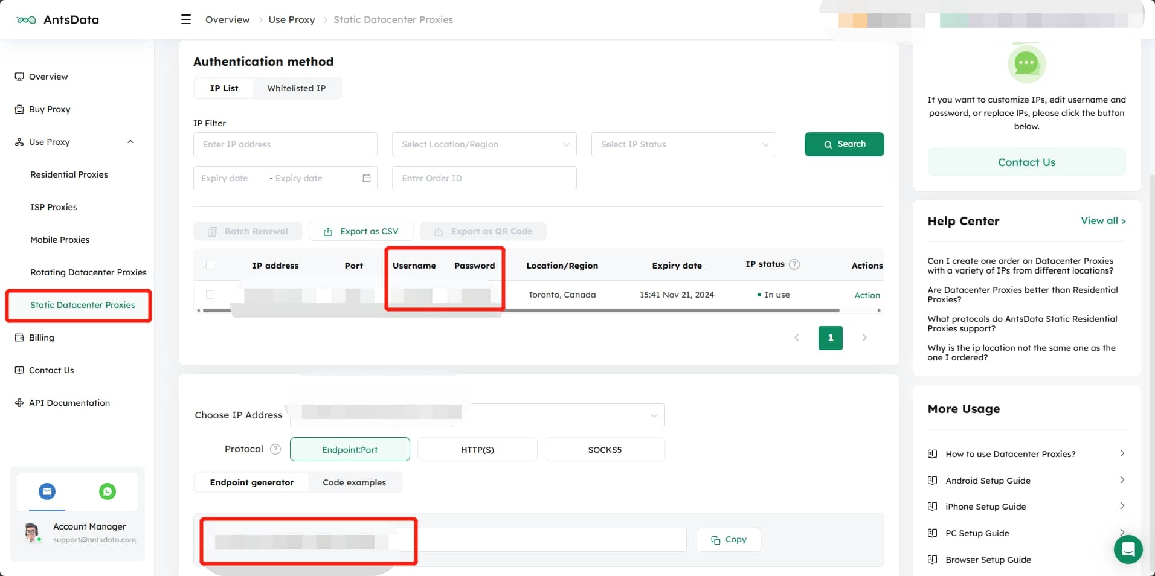Check the select-all header checkbox
1155x576 pixels.
210,265
